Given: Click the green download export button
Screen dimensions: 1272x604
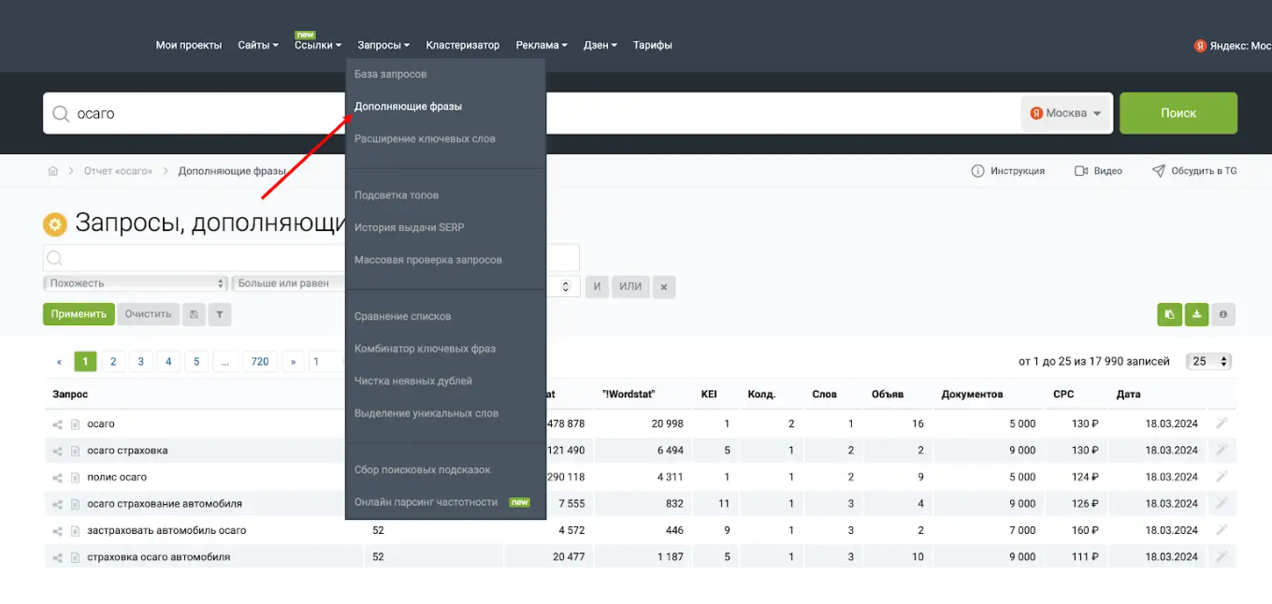Looking at the screenshot, I should coord(1196,315).
